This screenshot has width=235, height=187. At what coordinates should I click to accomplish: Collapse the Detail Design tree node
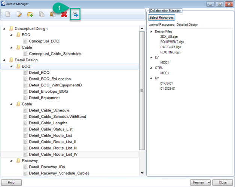(x=4, y=60)
